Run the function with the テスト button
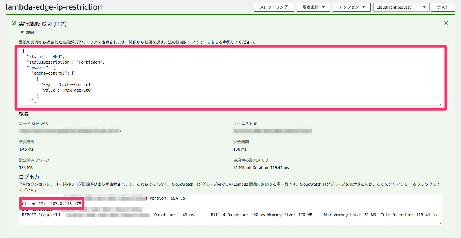The image size is (461, 238). click(x=443, y=7)
